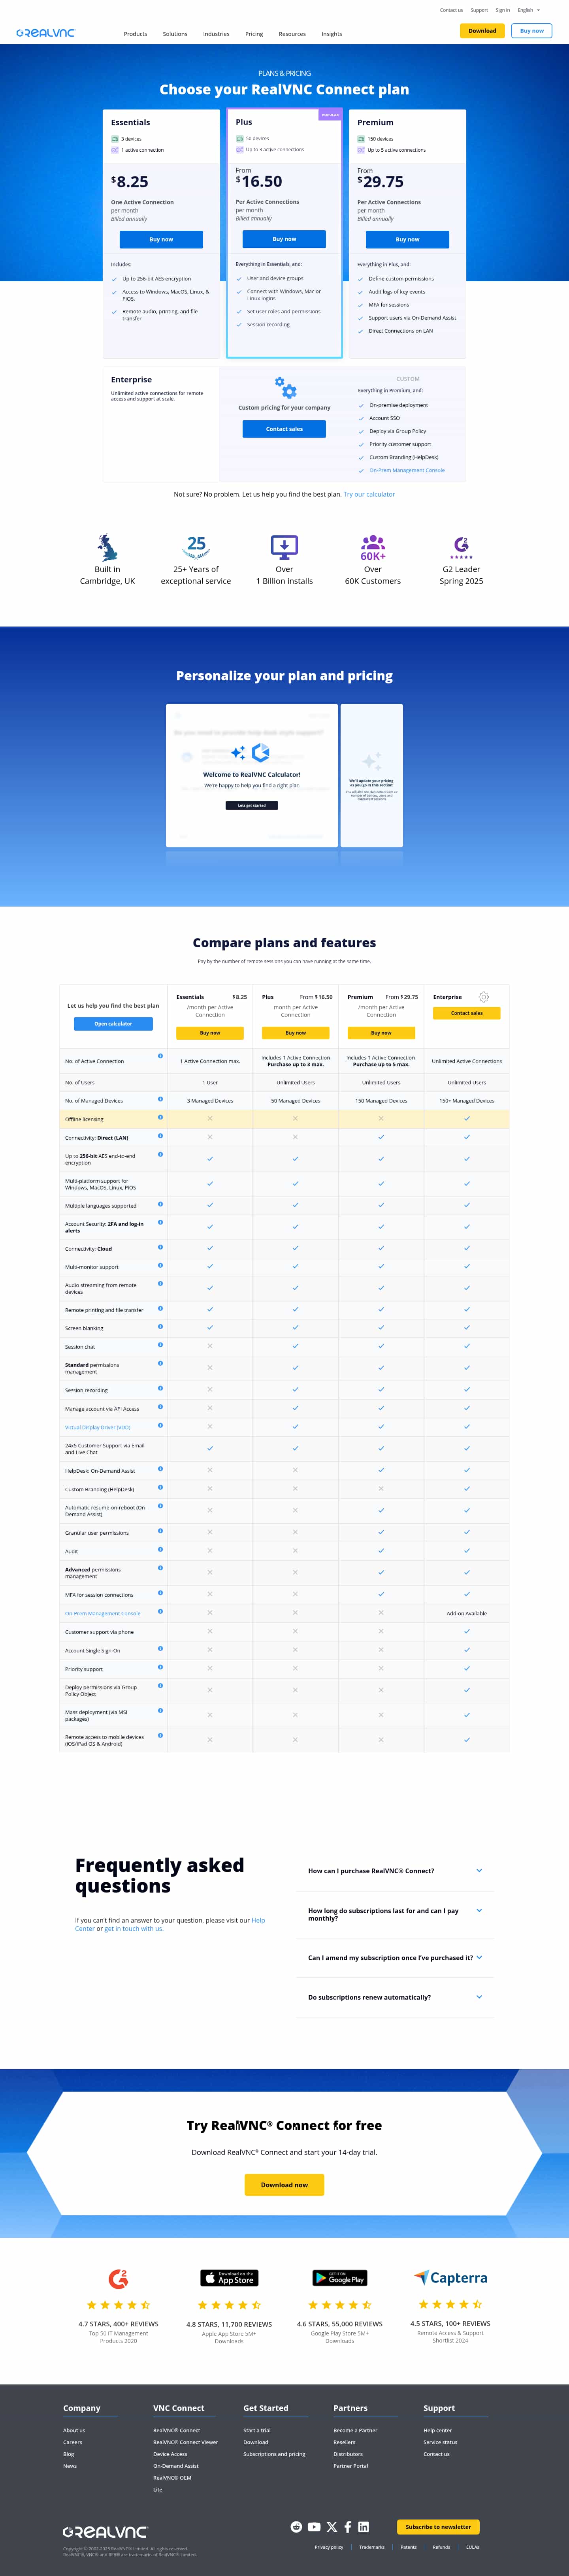Click the RealVNC logo in header
Viewport: 569px width, 2576px height.
coord(45,33)
